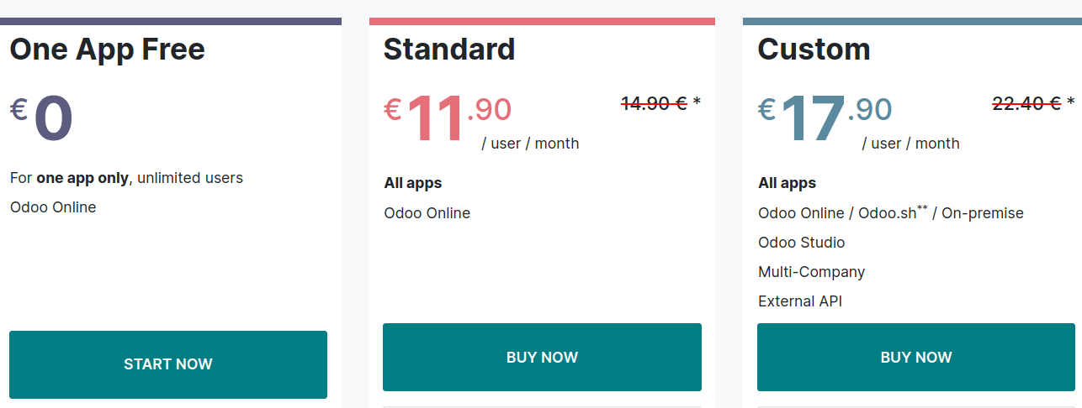
Task: Click the red bar above the Standard plan
Action: click(x=542, y=21)
